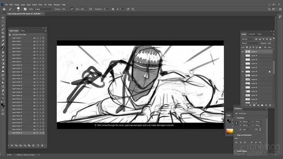Toggle visibility of Layer 39
This screenshot has width=283, height=159.
coord(242,71)
